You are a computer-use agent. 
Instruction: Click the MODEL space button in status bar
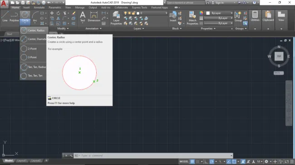tap(184, 161)
